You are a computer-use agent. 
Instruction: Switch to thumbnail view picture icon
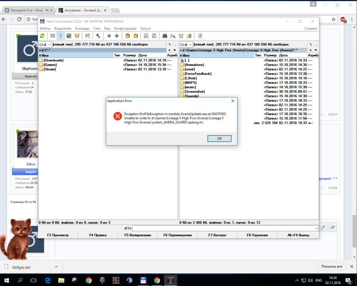[x=69, y=36]
